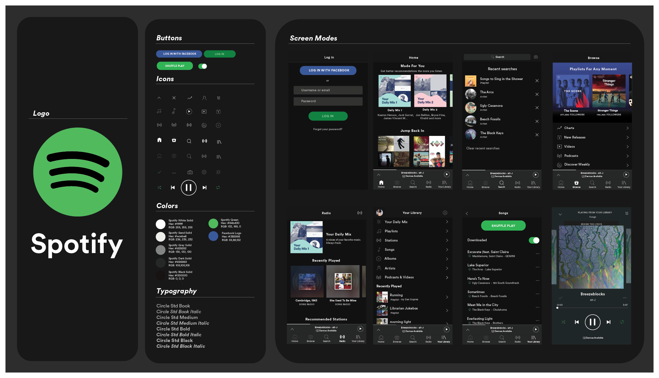Image resolution: width=659 pixels, height=378 pixels.
Task: Expand the mini player on the Radio screen
Action: click(292, 329)
